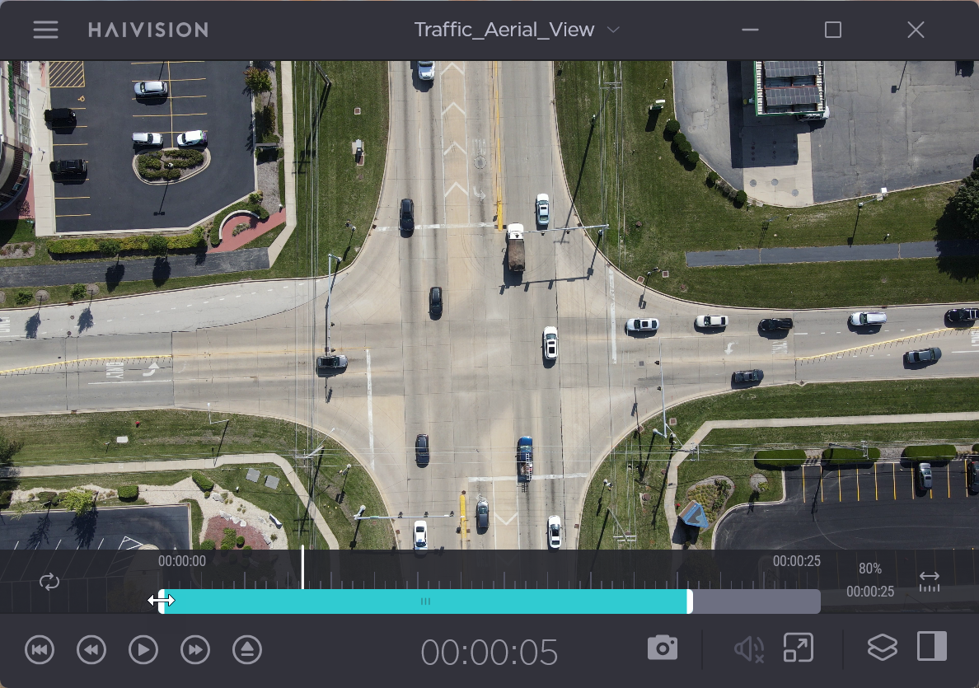Viewport: 979px width, 688px height.
Task: Toggle loop playback icon
Action: [x=49, y=582]
